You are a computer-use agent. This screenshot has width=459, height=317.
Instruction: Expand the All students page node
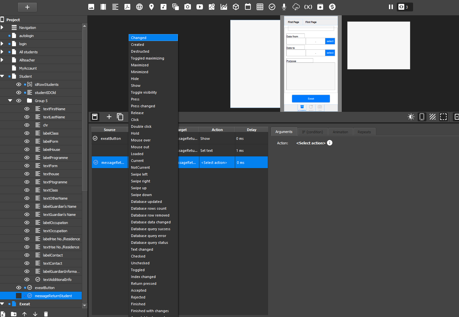point(2,52)
